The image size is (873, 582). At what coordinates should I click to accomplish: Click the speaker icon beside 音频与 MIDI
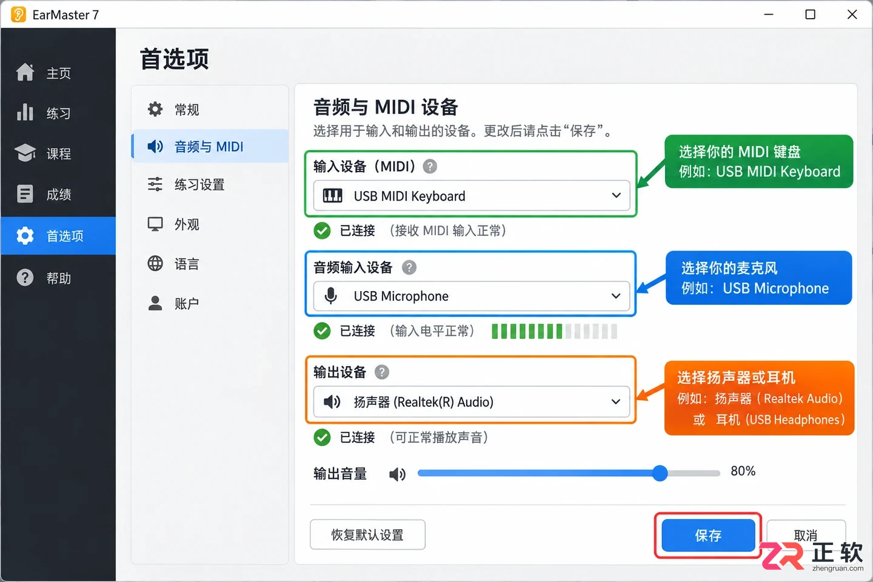(155, 146)
